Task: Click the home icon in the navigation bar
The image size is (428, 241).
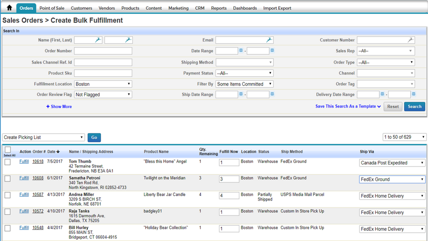Action: click(x=9, y=7)
